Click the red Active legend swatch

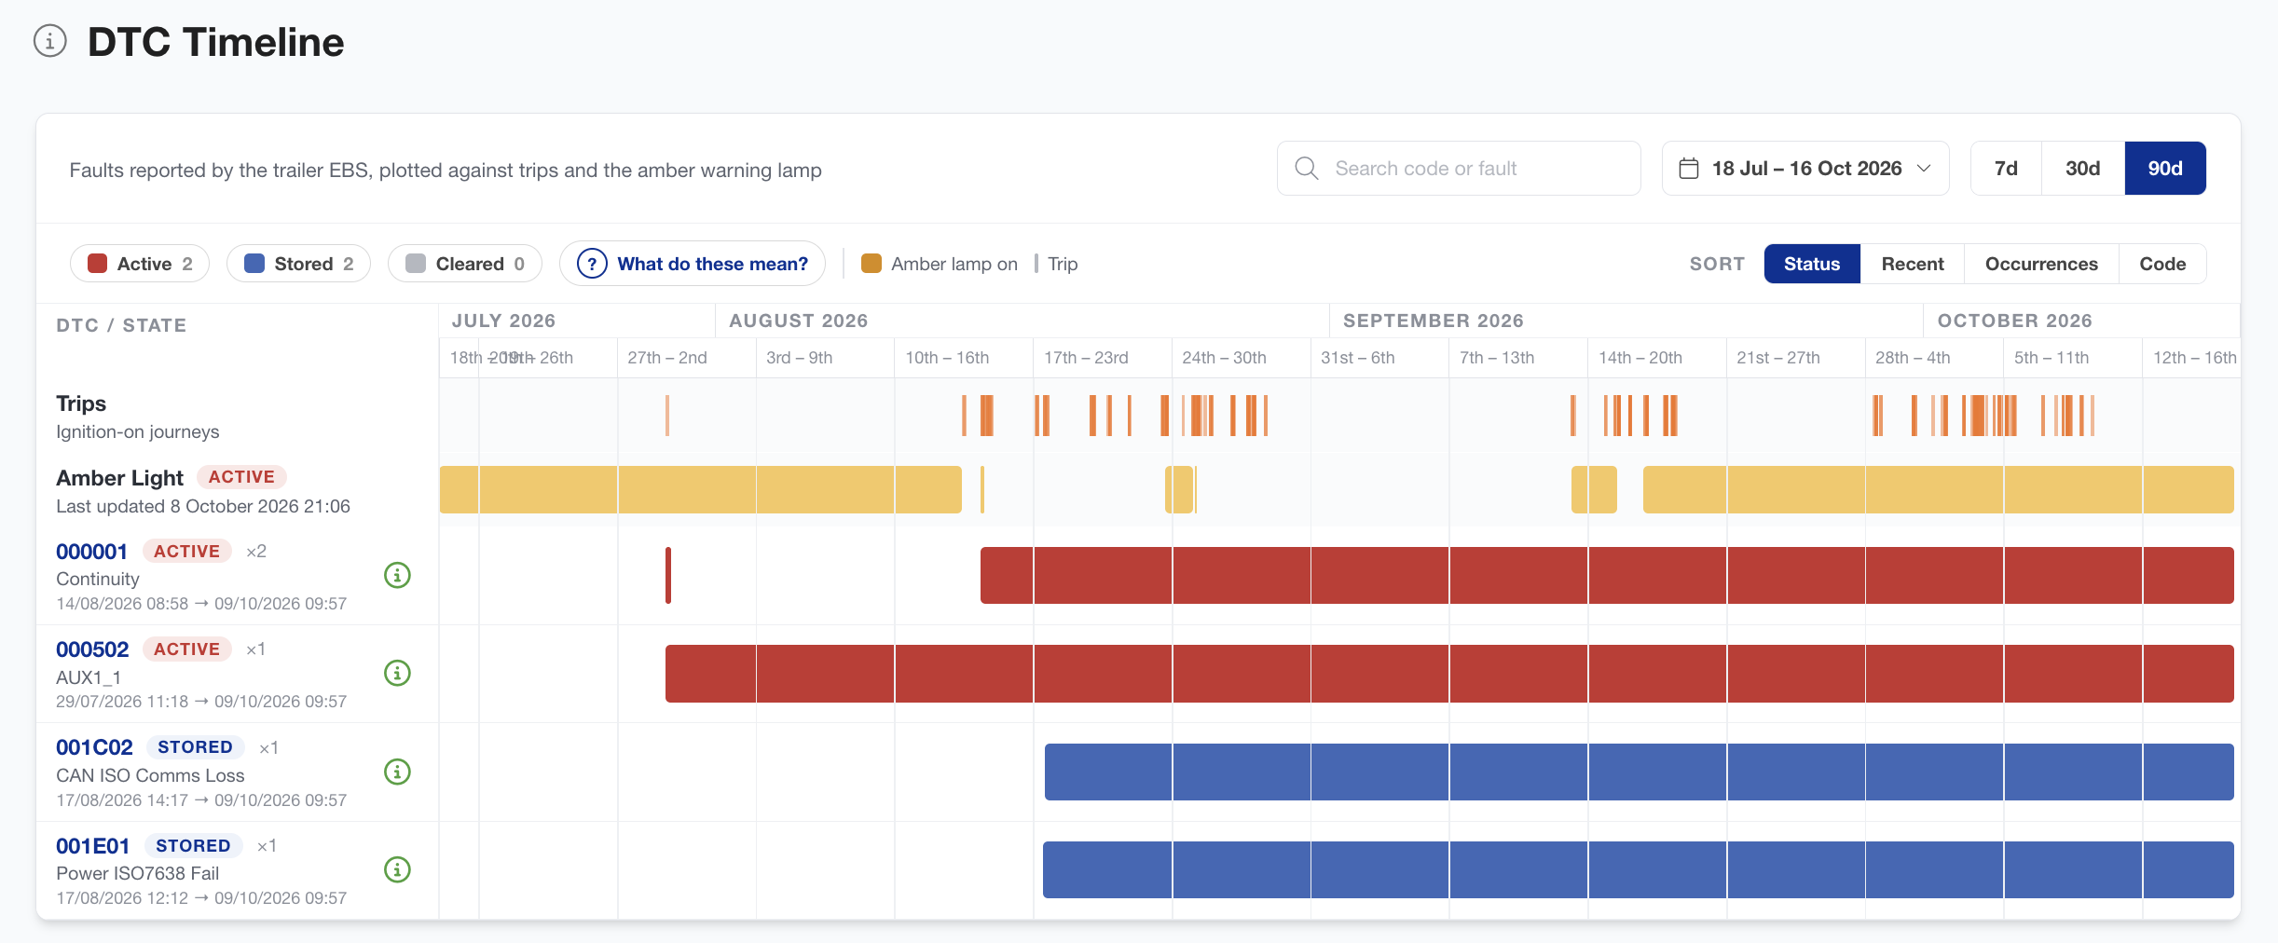click(97, 264)
